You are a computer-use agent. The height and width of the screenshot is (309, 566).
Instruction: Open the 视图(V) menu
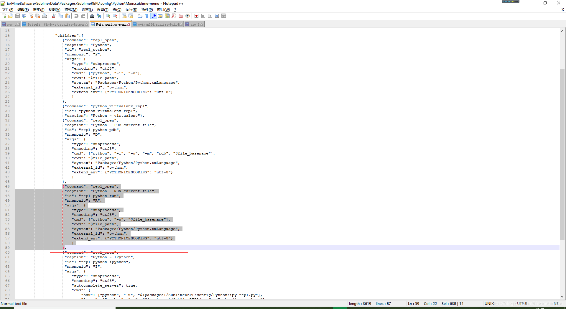54,10
